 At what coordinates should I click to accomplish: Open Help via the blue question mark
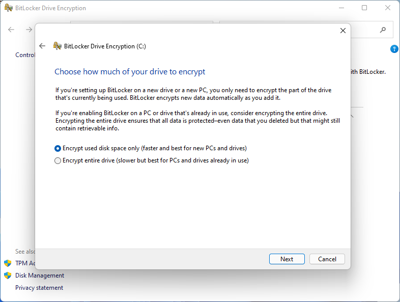[x=394, y=49]
